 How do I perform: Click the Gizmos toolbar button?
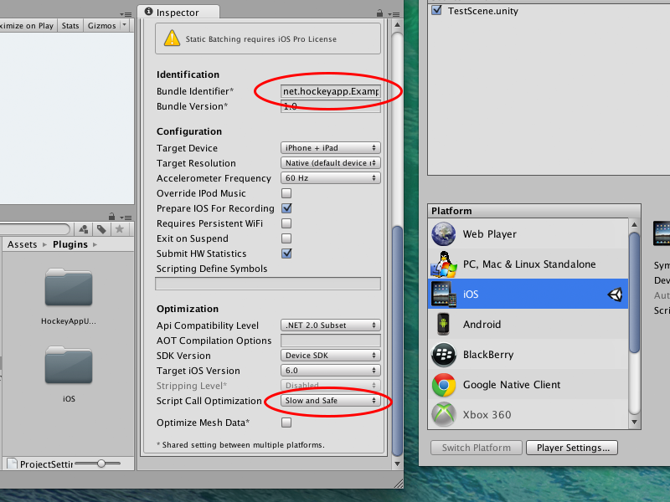click(x=101, y=26)
